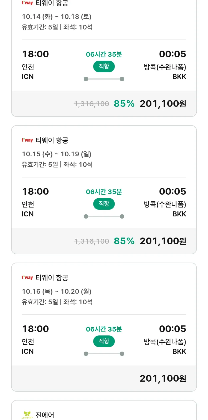Click the Jin Air butterfly logo
Screen dimensions: 208x420
[x=27, y=415]
